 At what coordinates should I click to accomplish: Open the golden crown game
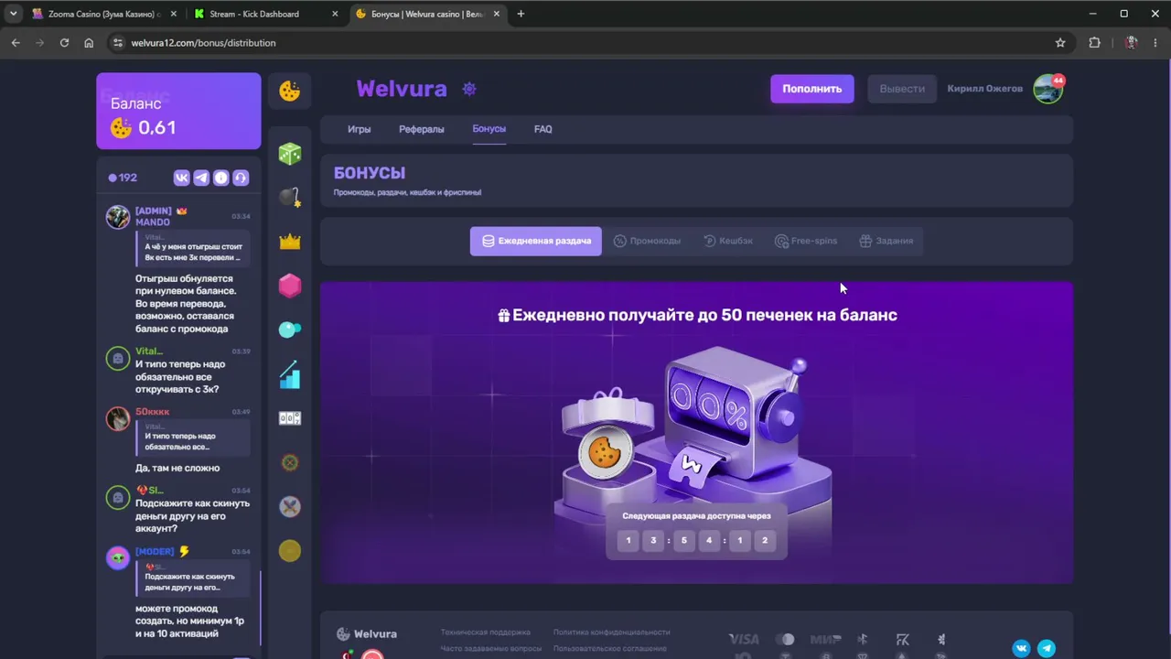click(290, 242)
